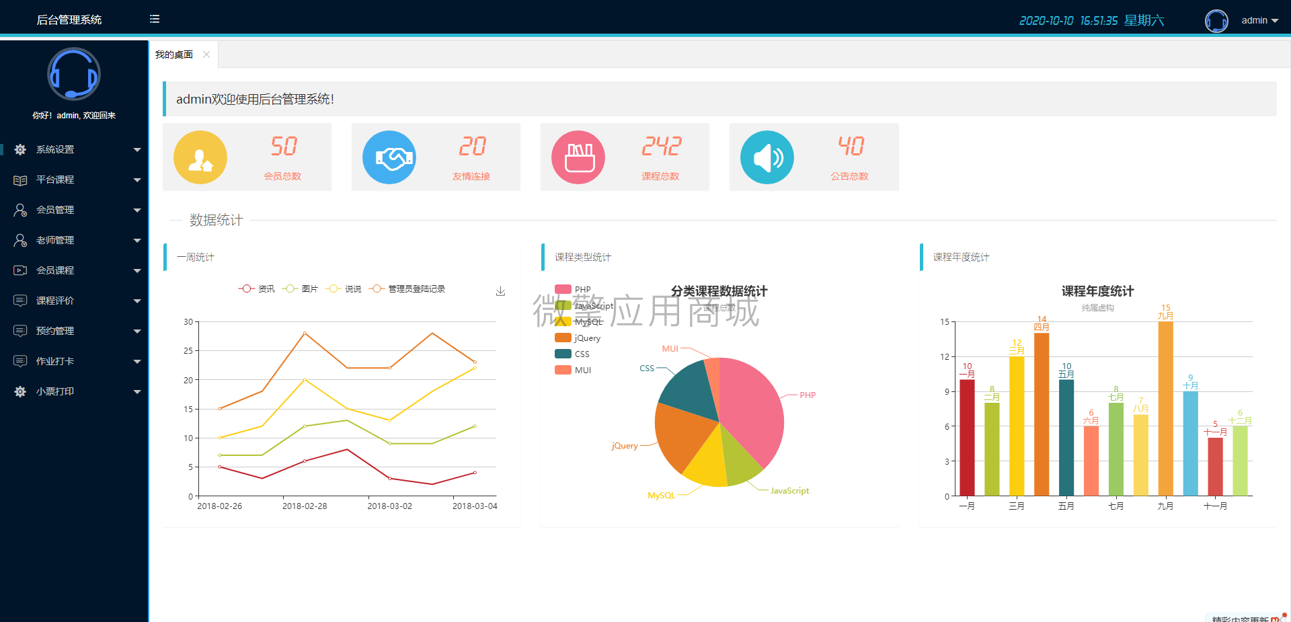Click the 课程评价 comment icon
This screenshot has width=1291, height=622.
20,301
